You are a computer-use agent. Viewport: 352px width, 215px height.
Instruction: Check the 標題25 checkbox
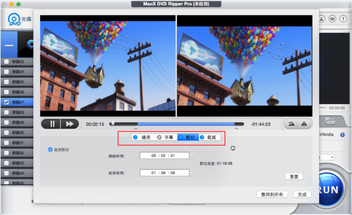[6, 82]
